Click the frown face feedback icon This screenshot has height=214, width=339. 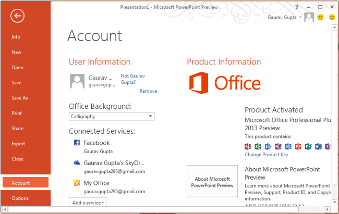tap(332, 17)
